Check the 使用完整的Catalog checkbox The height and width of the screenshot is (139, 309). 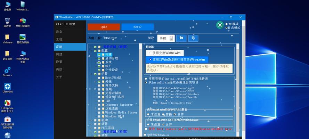[145, 135]
